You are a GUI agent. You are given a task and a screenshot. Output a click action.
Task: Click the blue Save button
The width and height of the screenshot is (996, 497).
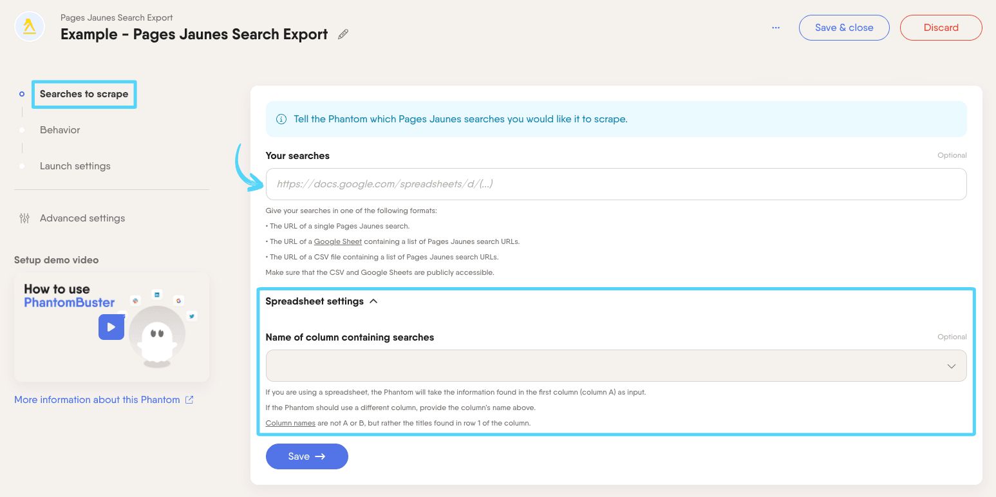click(x=307, y=456)
